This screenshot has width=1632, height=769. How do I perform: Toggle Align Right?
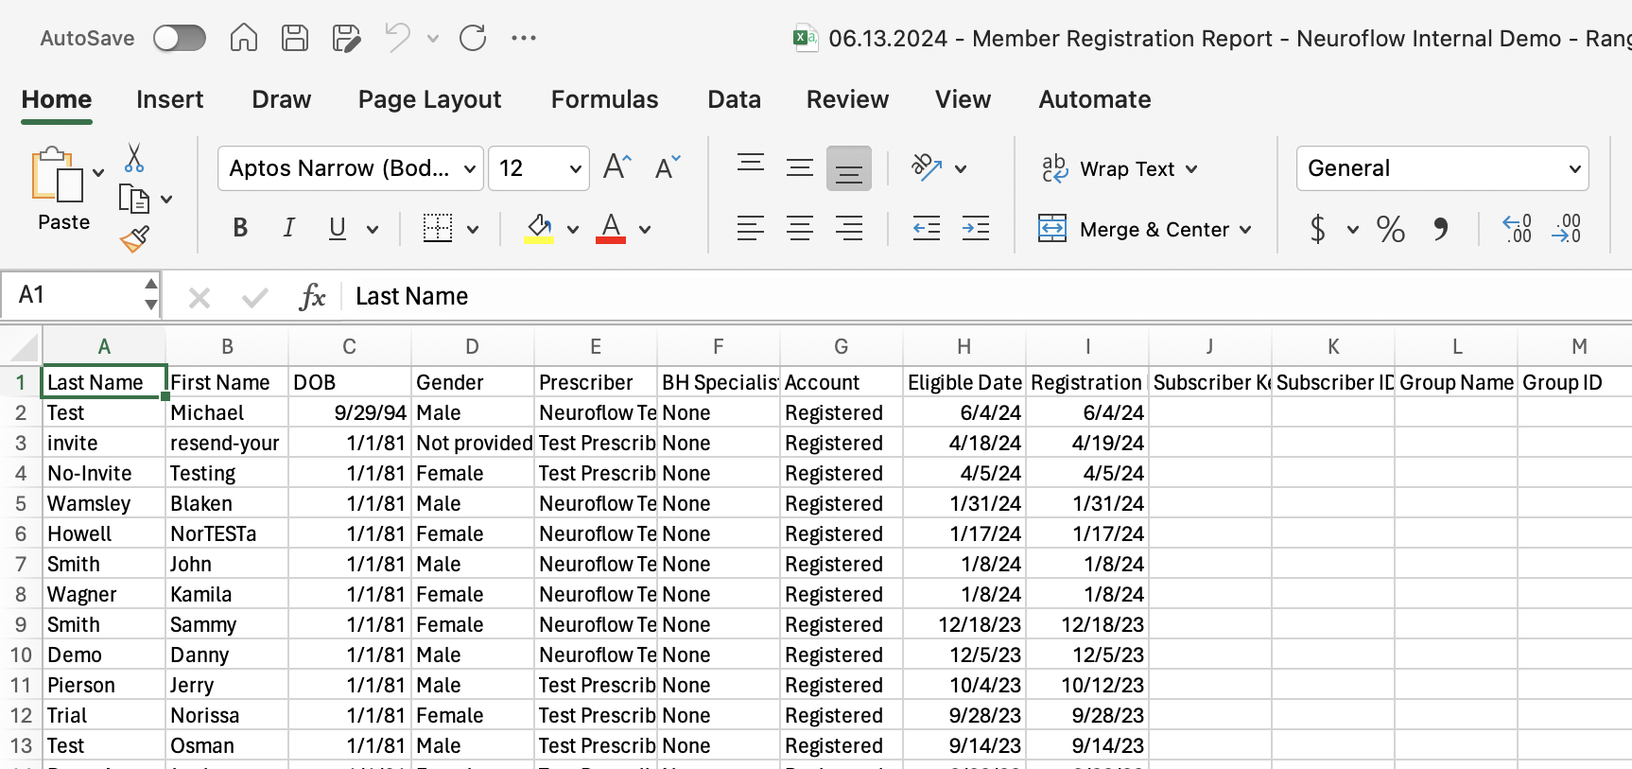coord(849,228)
